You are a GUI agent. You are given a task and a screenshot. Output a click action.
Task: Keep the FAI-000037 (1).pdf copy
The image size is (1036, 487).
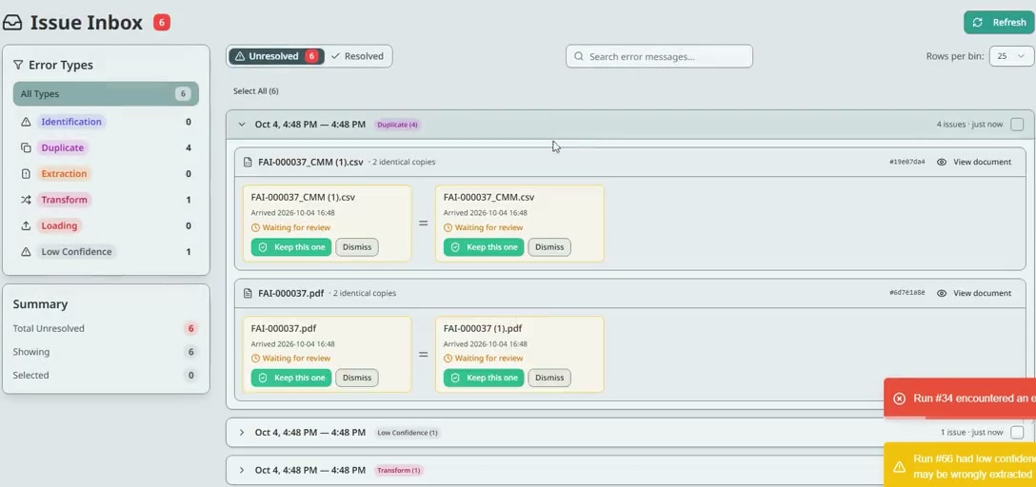point(484,378)
